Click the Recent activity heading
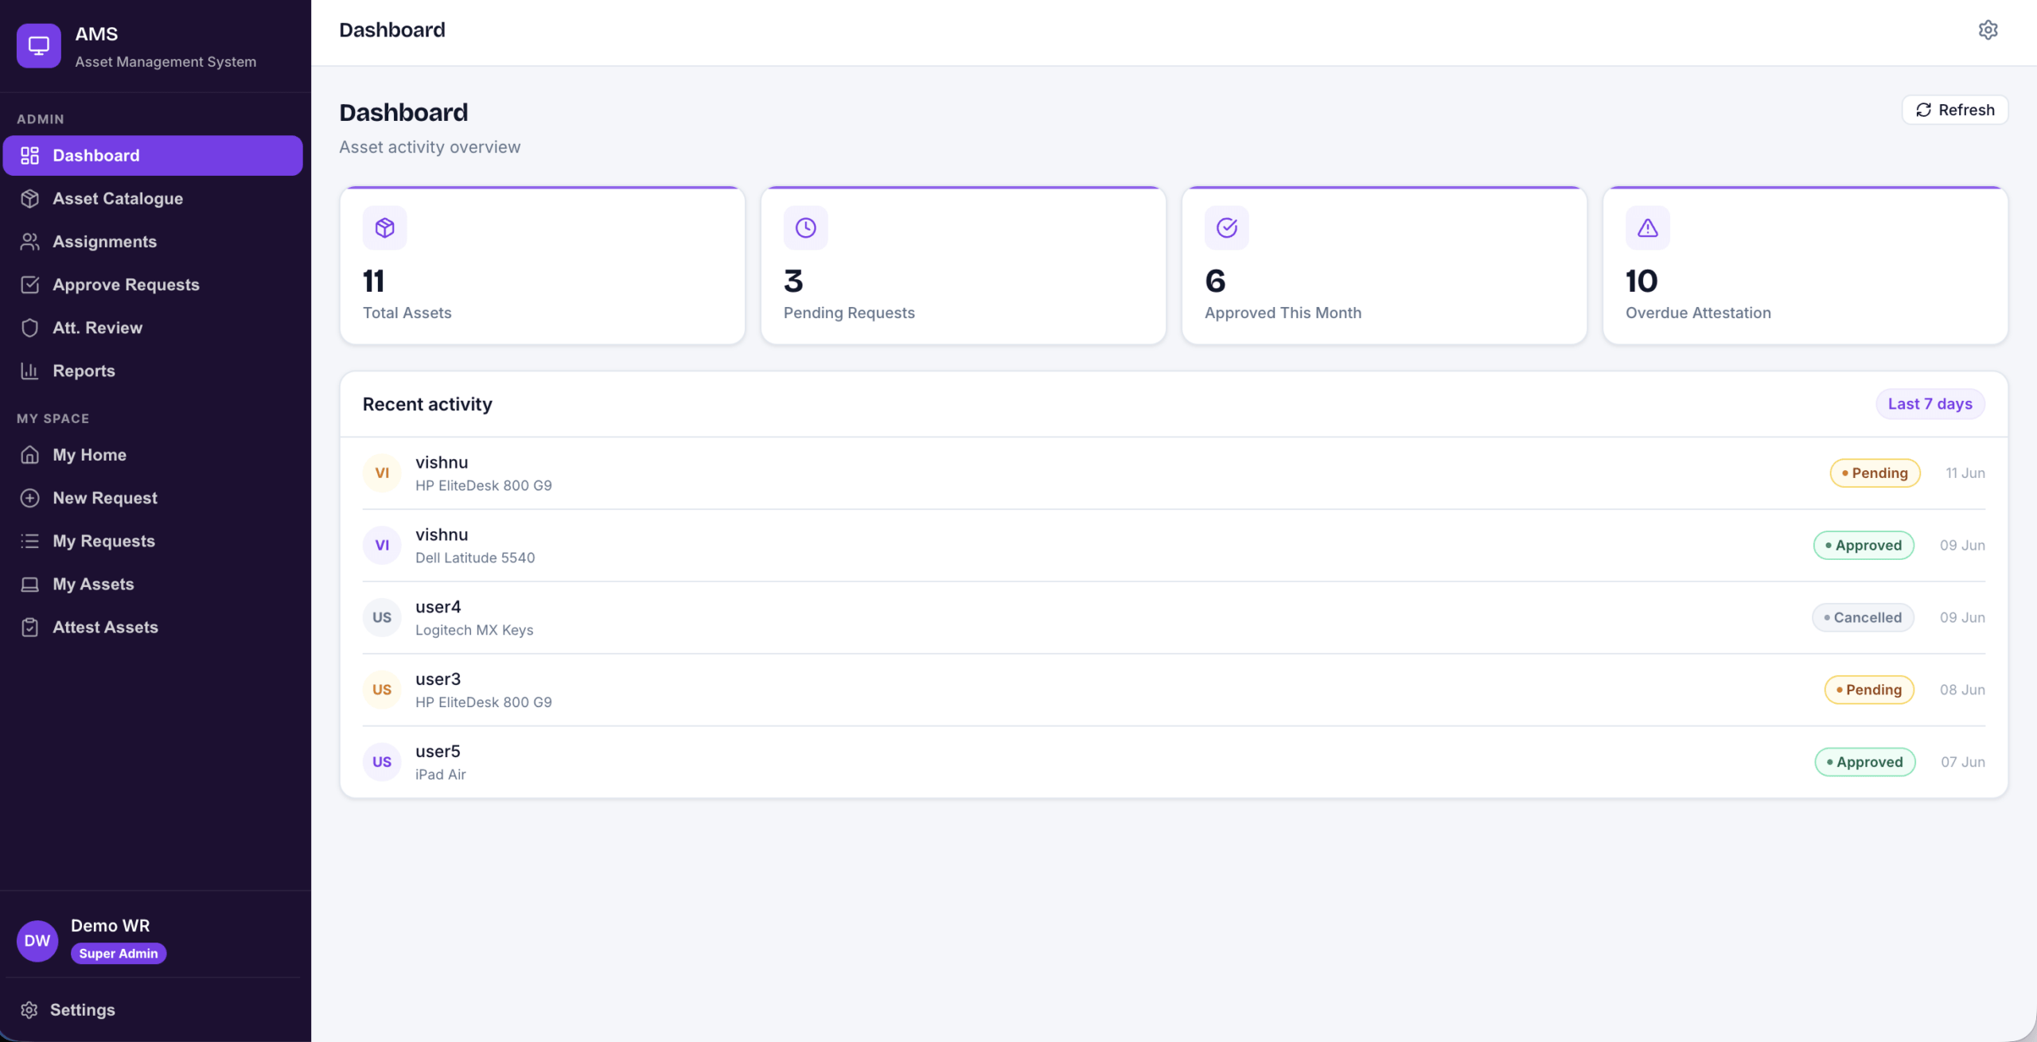 (x=427, y=404)
